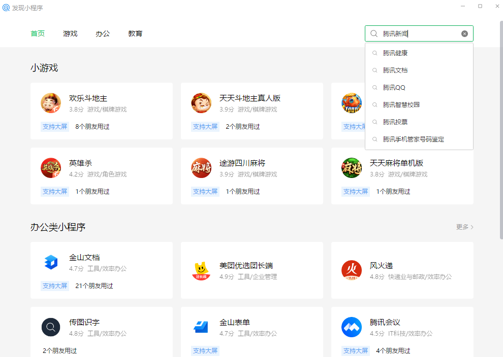
Task: Click the magnifier icon beside 腾讯健康
Action: [374, 53]
